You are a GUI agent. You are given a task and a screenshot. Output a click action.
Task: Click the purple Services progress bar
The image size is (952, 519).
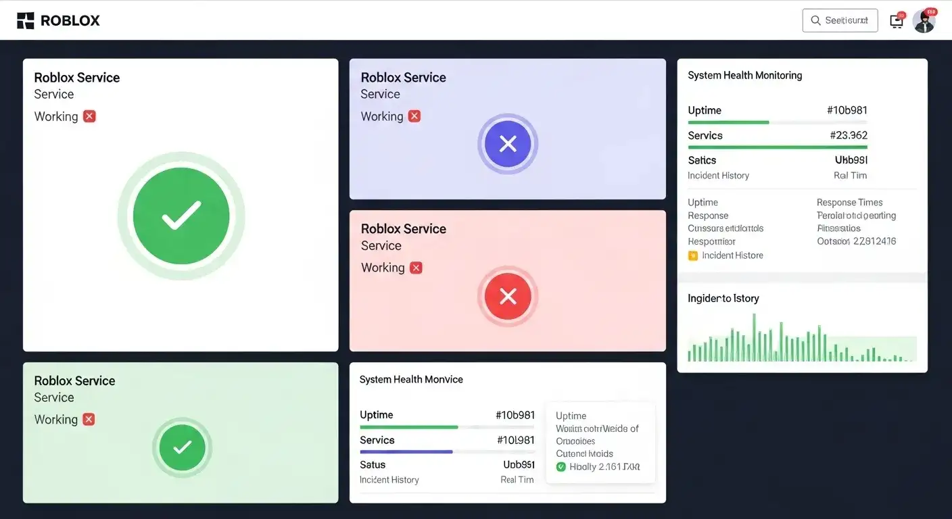pyautogui.click(x=406, y=451)
